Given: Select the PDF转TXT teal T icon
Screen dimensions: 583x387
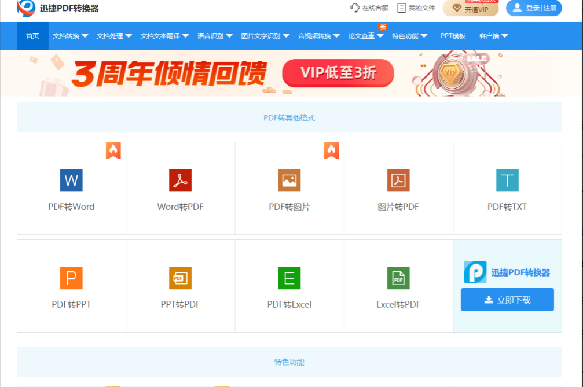Looking at the screenshot, I should tap(507, 180).
